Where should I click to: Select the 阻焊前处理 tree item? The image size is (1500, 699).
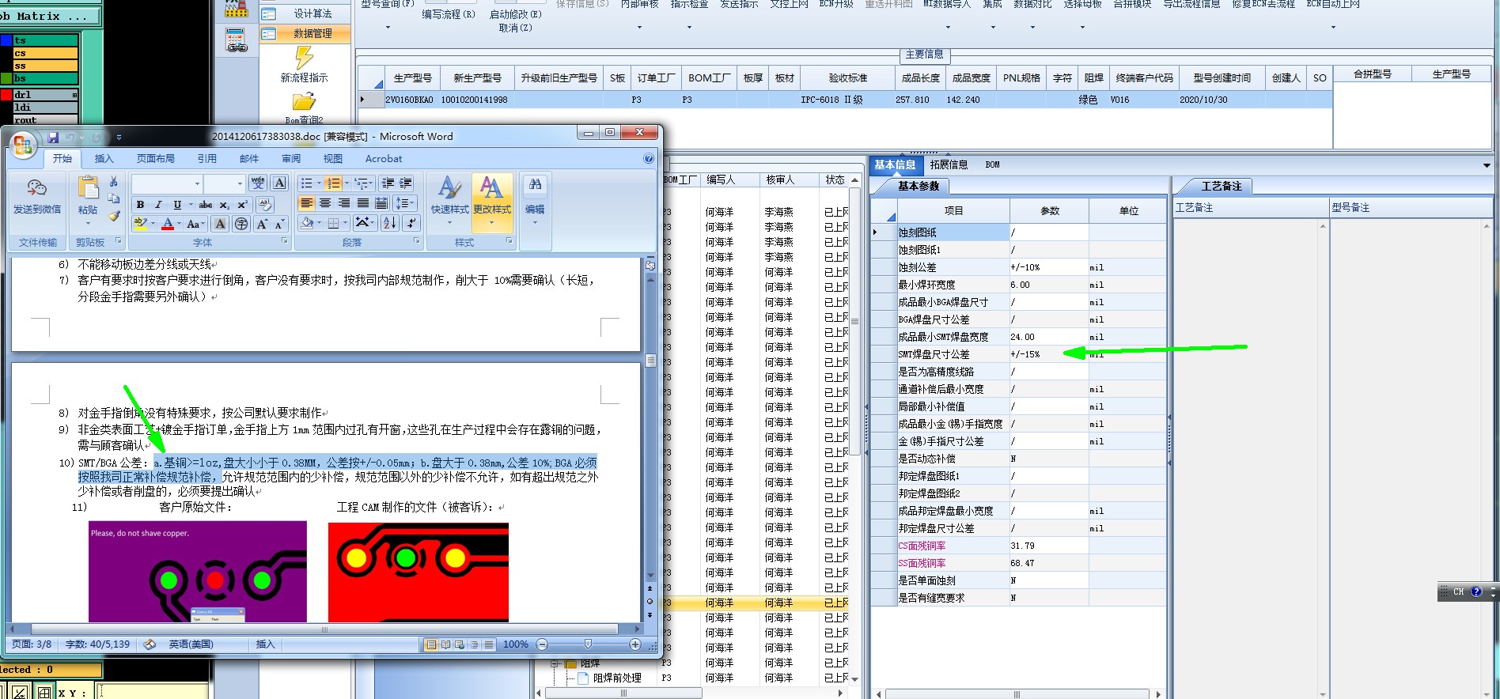coord(617,678)
